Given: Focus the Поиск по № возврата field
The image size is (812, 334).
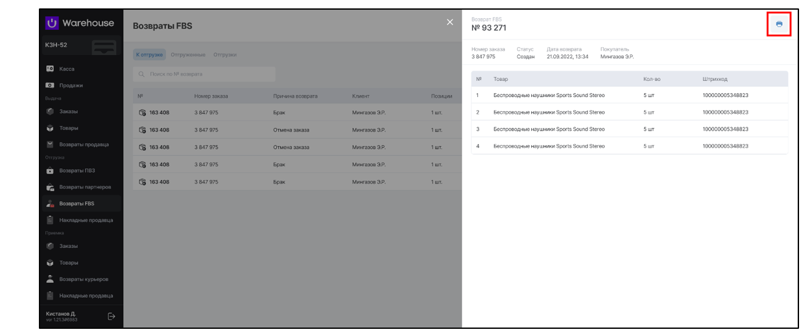Looking at the screenshot, I should click(x=204, y=74).
